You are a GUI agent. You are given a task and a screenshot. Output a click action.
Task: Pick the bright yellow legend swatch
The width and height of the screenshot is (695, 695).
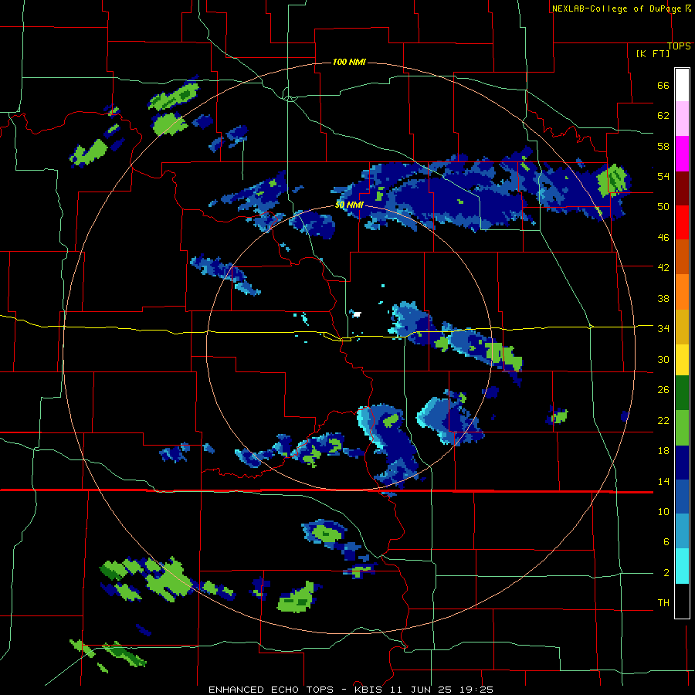pyautogui.click(x=682, y=360)
